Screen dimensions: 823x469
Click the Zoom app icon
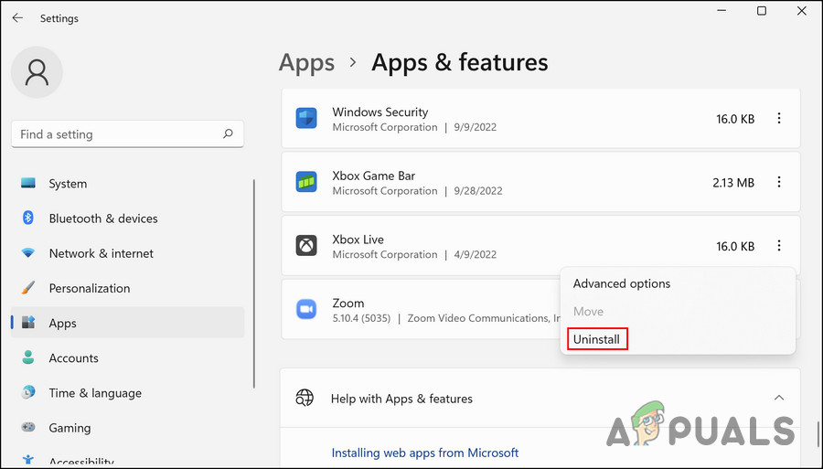[x=306, y=309]
